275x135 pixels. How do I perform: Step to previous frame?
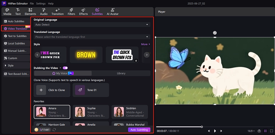209,131
